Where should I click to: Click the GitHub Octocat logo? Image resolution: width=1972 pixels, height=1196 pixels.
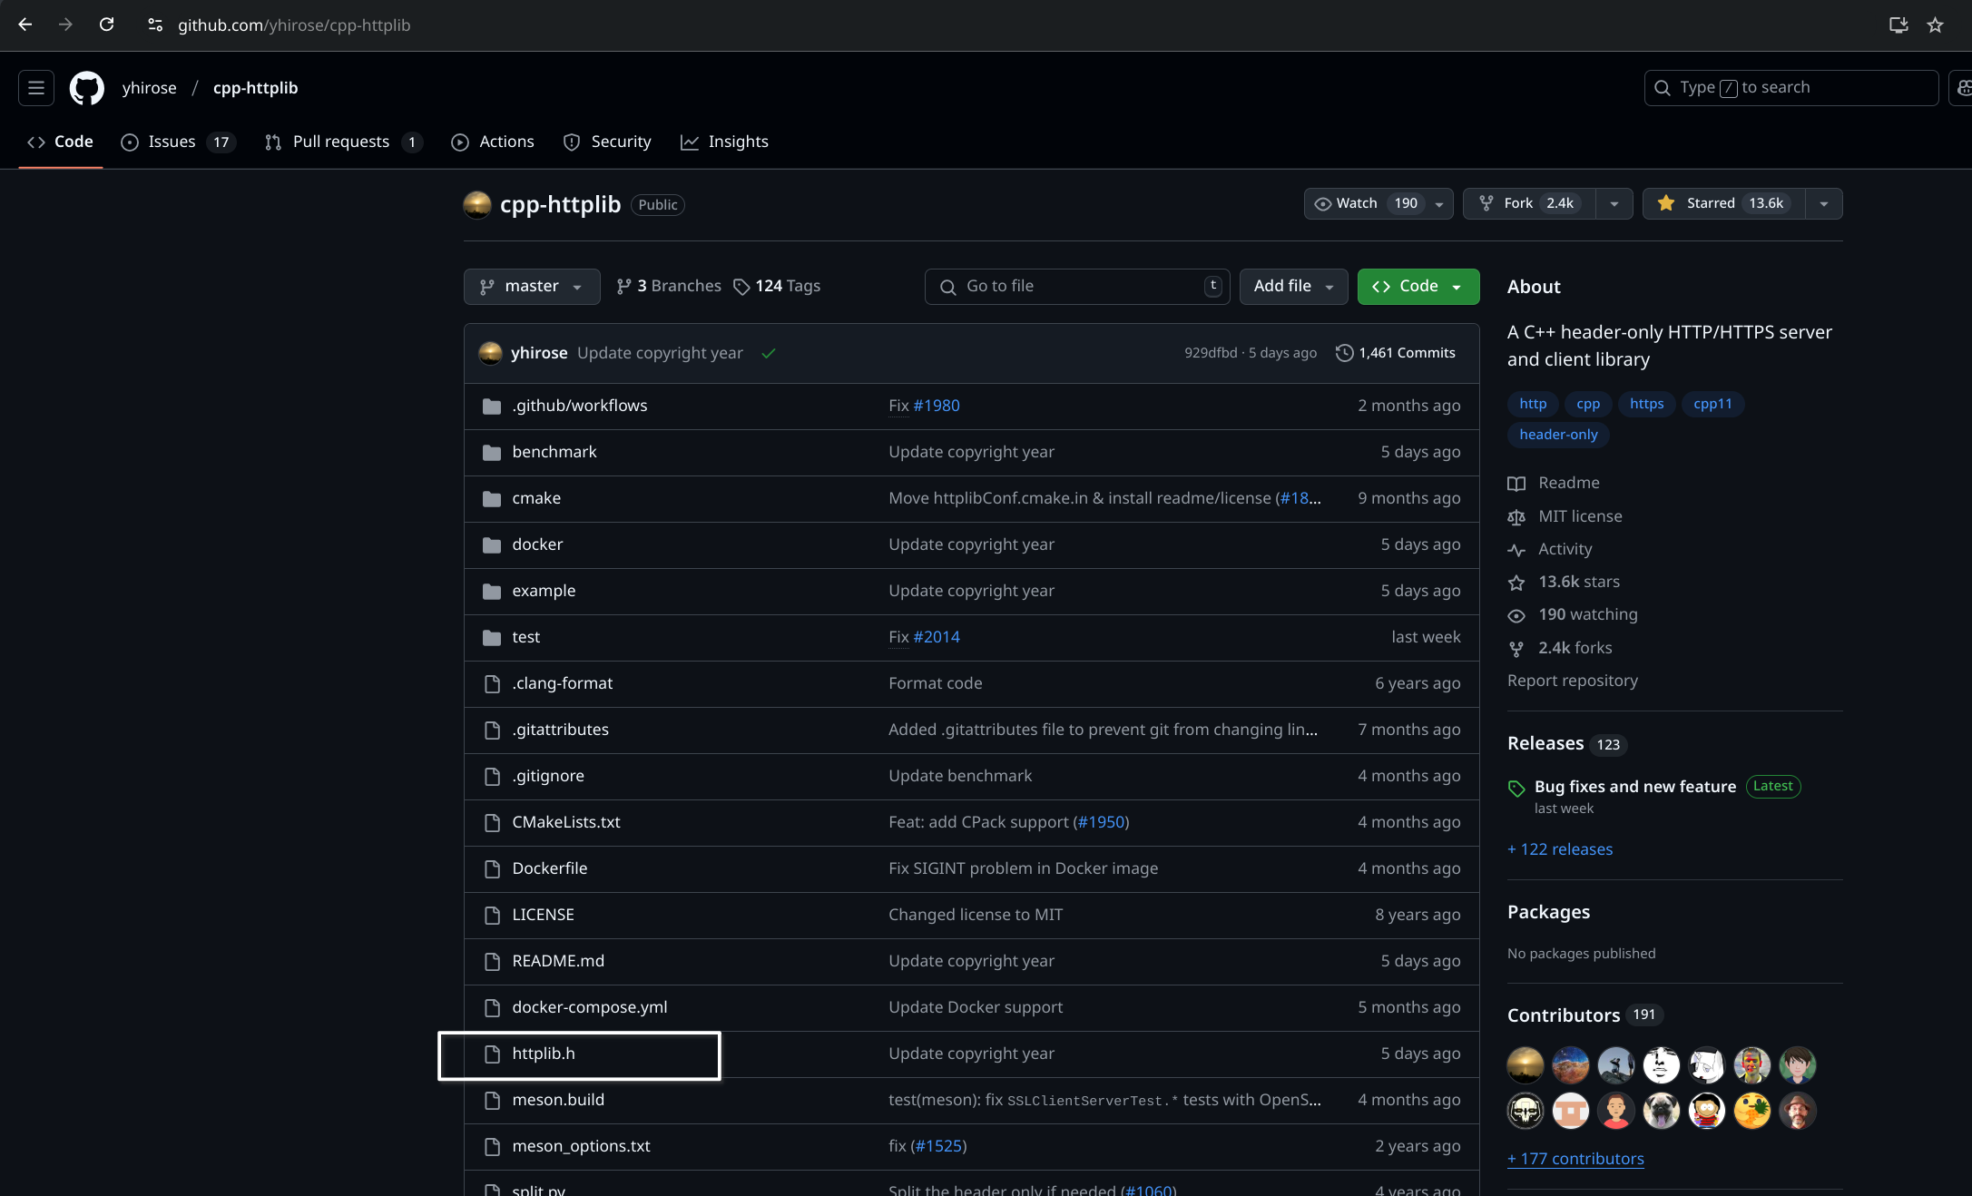(x=87, y=88)
